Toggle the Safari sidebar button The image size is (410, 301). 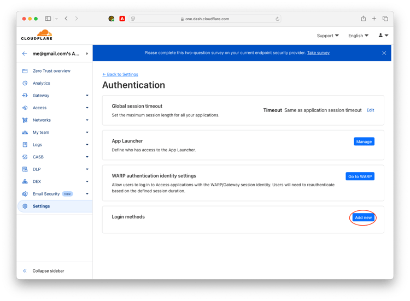point(48,19)
